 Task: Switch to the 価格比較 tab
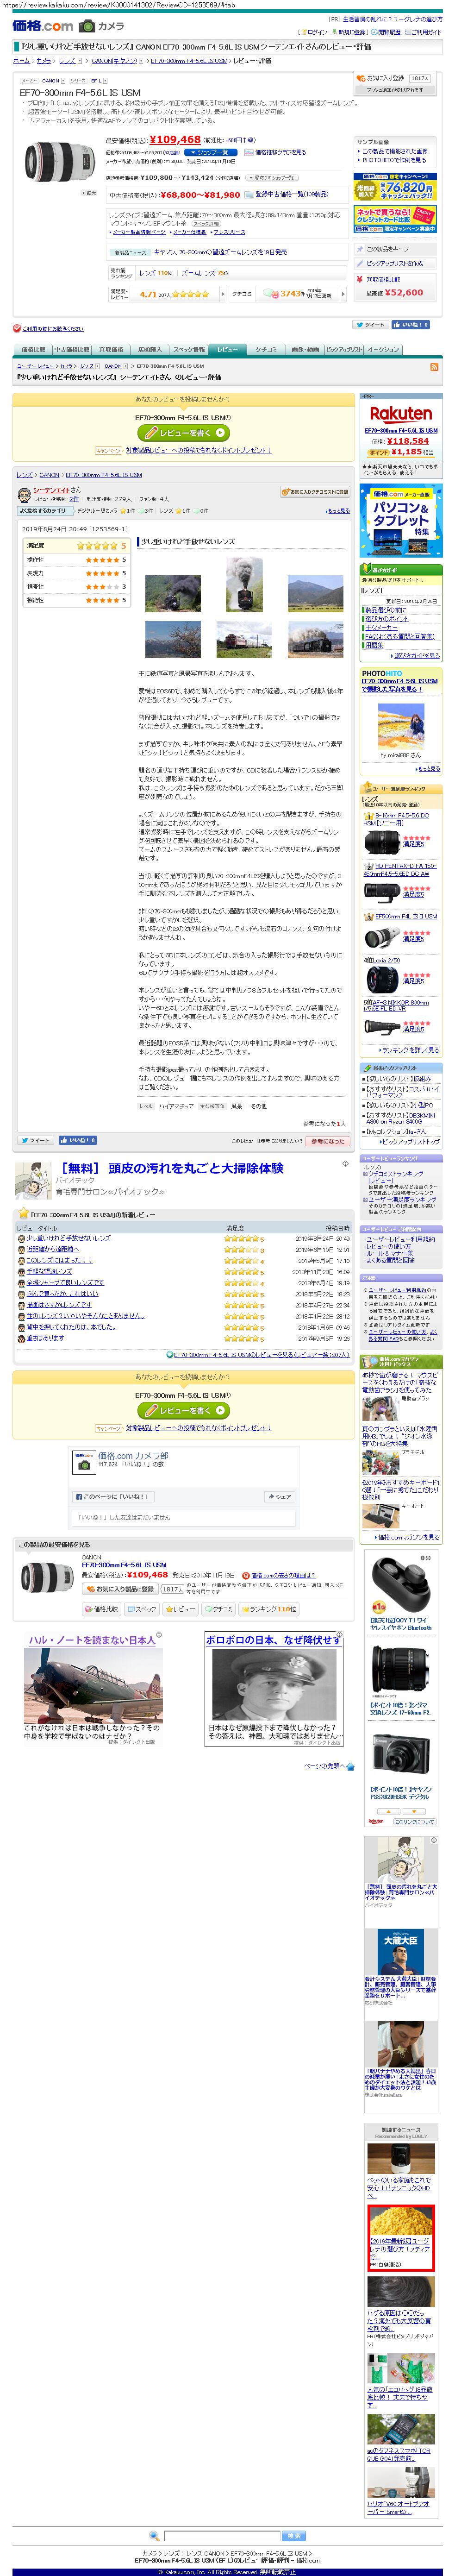coord(33,350)
